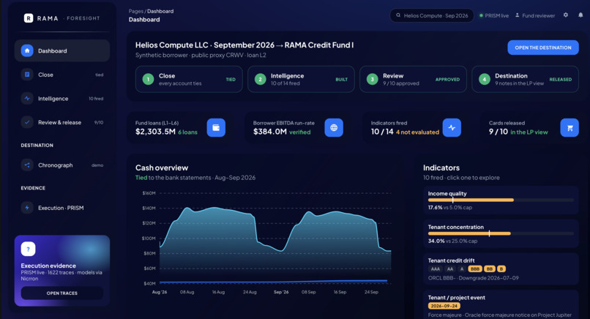Click the $2,303.5M fund loans value

pos(155,132)
